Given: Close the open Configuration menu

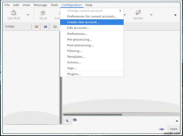Looking at the screenshot, I should (x=72, y=5).
